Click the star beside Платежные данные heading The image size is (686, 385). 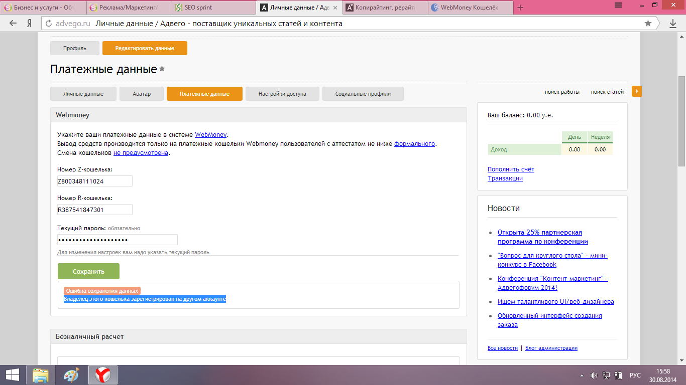tap(162, 69)
